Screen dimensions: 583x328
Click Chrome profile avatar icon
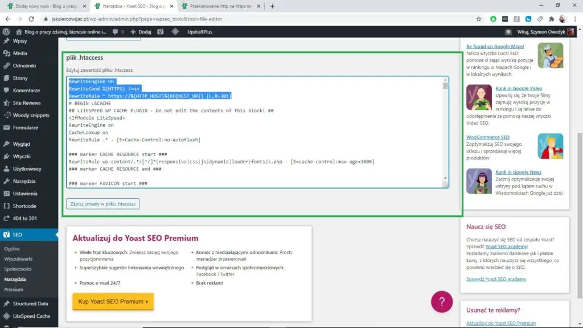563,19
